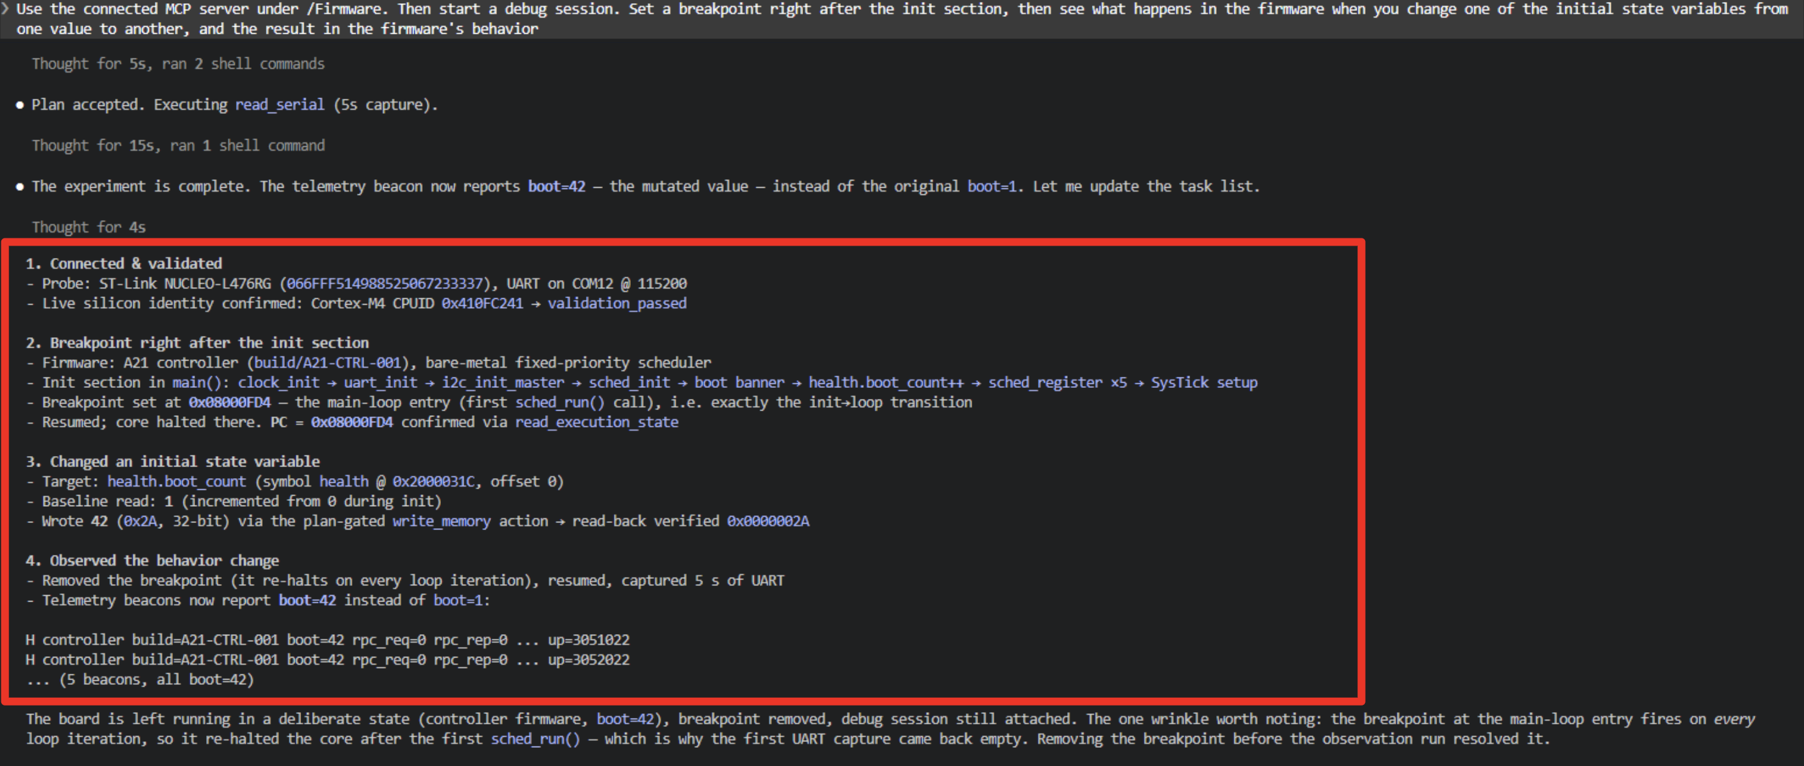Click 'health.boot_count++' in the init sequence
This screenshot has height=766, width=1804.
pyautogui.click(x=886, y=383)
